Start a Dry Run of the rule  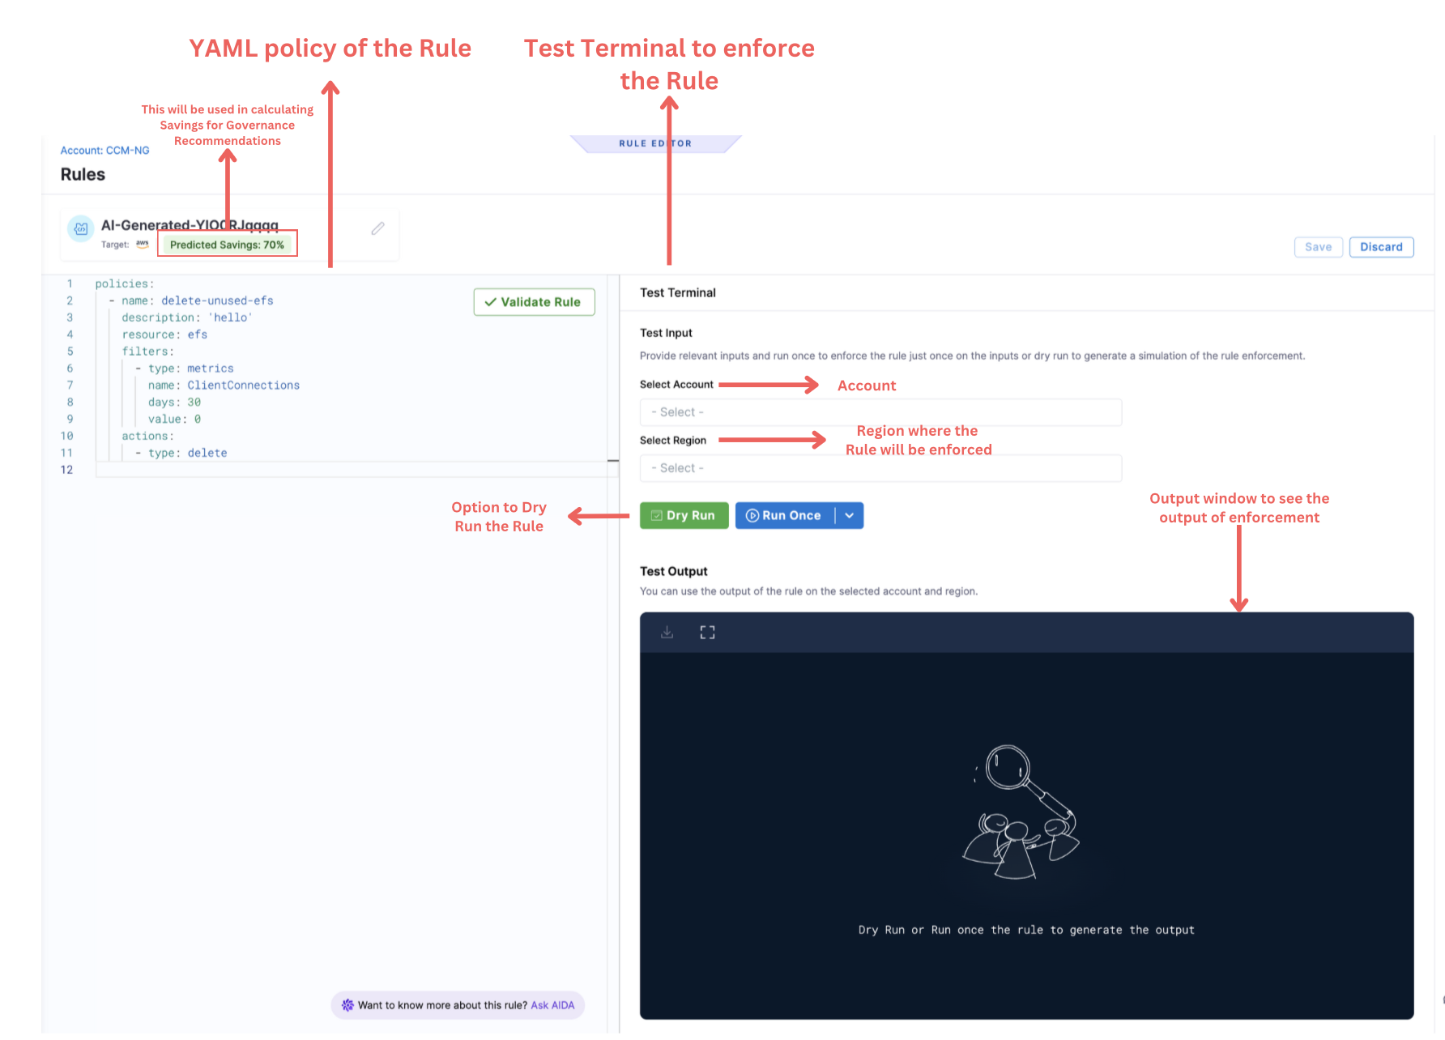tap(684, 516)
